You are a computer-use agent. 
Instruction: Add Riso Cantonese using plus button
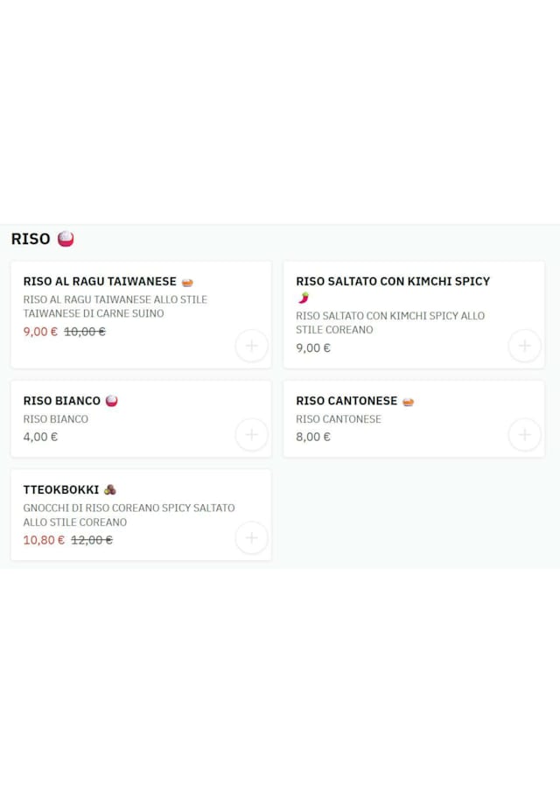524,434
